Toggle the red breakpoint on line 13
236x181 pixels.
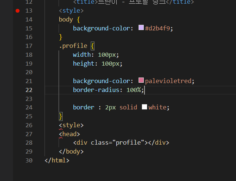(18, 11)
